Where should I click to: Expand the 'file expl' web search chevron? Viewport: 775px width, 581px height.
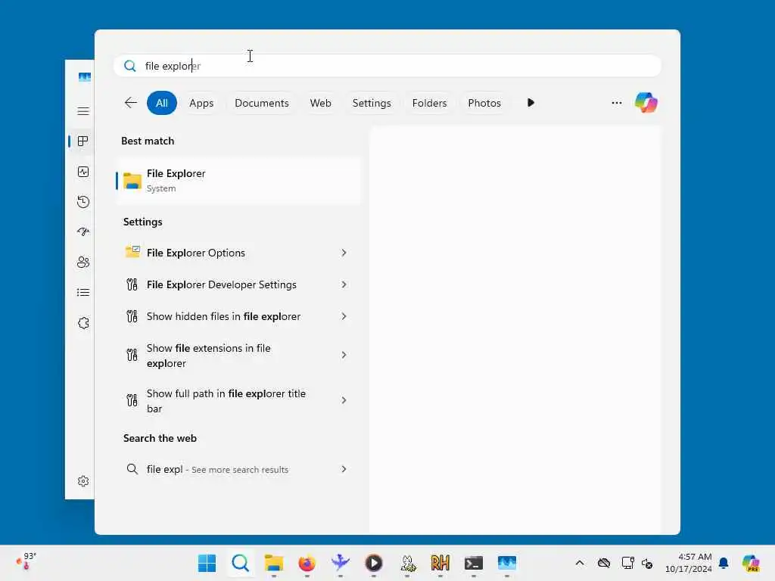click(344, 469)
